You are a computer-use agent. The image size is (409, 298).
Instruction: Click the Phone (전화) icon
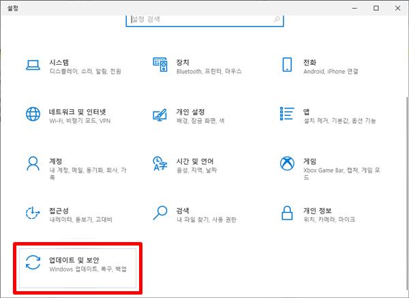click(x=287, y=65)
